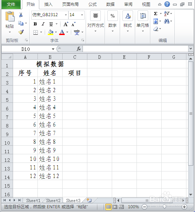Expand underline style dropdown arrow
This screenshot has height=212, width=195.
56,24
